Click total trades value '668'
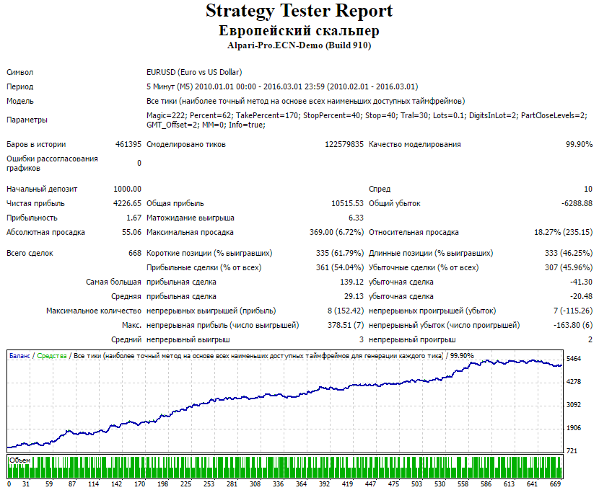This screenshot has height=490, width=599. (135, 253)
